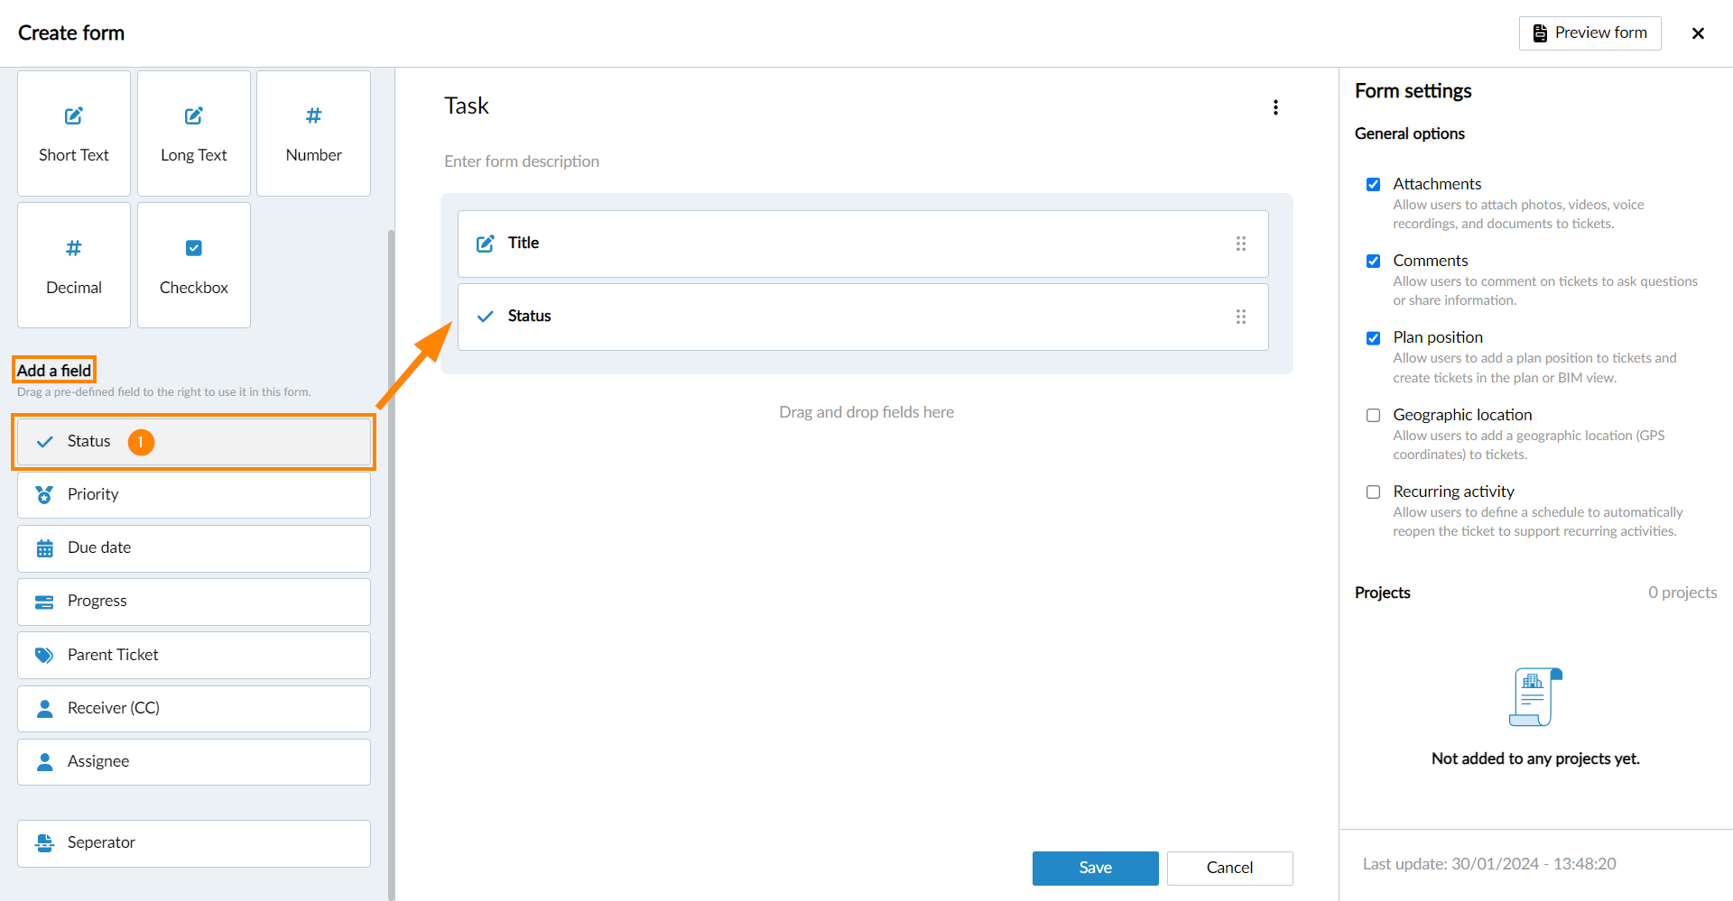The height and width of the screenshot is (901, 1733).
Task: Turn on Recurring activity checkbox
Action: click(1373, 492)
